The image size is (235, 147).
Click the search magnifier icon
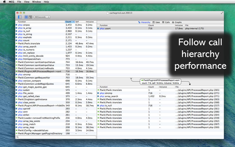pyautogui.click(x=18, y=137)
